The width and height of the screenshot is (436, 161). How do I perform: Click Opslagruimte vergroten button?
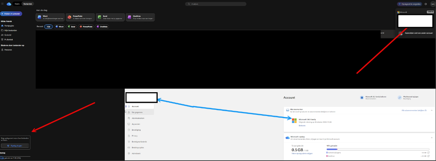click(x=409, y=4)
